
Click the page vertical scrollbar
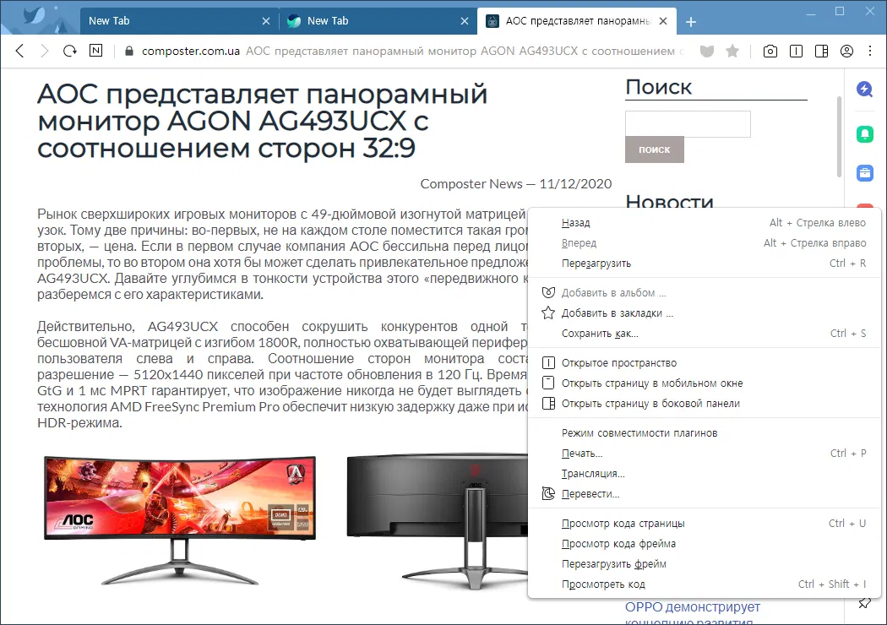pos(839,137)
